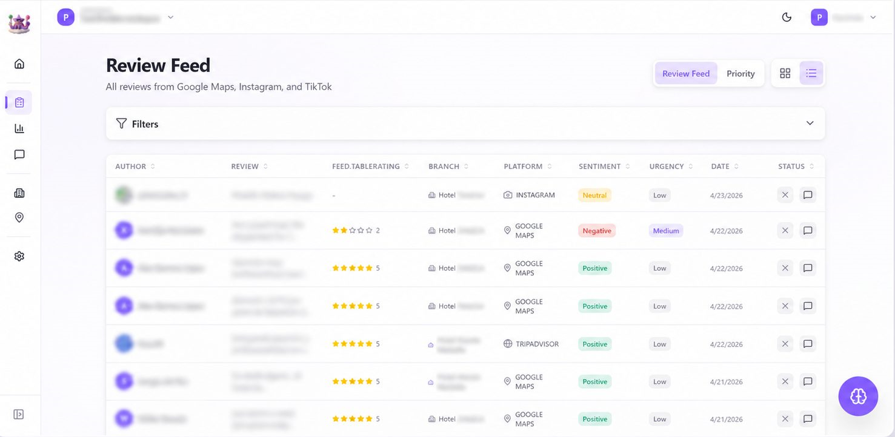This screenshot has height=437, width=895.
Task: Click the Neutral sentiment badge
Action: [x=595, y=195]
